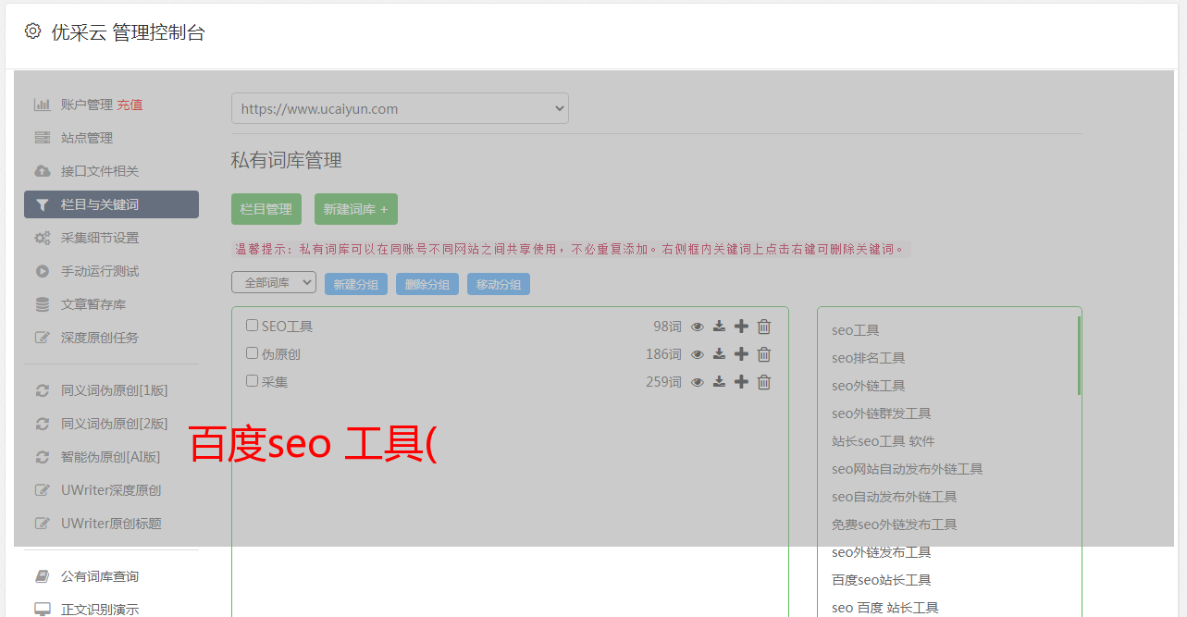View keywords of the 采集 library
Image resolution: width=1187 pixels, height=617 pixels.
coord(698,382)
